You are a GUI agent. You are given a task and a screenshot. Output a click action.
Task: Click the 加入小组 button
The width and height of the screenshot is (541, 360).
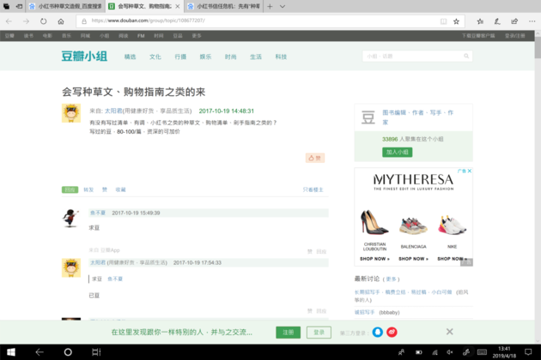[x=397, y=153]
